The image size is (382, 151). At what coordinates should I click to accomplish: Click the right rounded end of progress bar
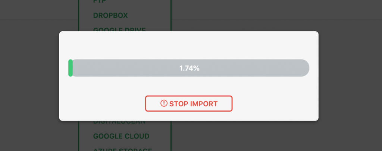[304, 68]
